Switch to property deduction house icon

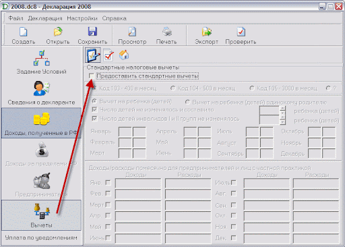pos(124,55)
